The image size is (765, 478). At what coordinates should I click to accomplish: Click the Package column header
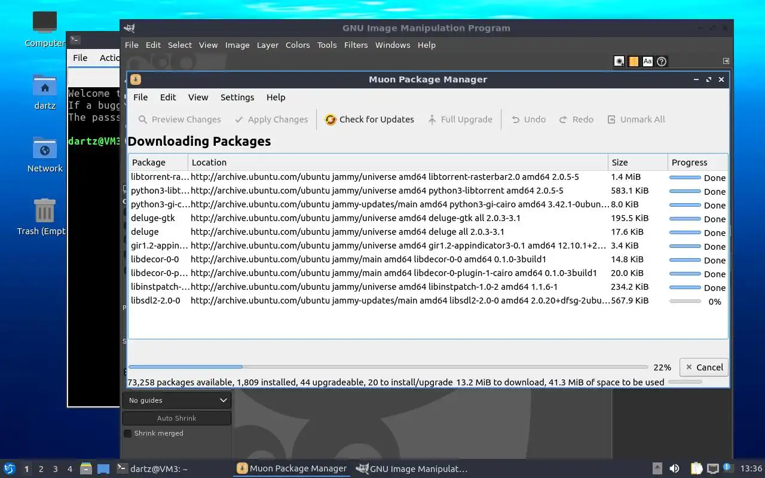coord(158,163)
